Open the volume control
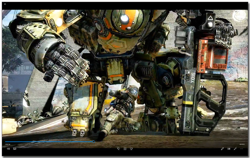 (x=8, y=149)
